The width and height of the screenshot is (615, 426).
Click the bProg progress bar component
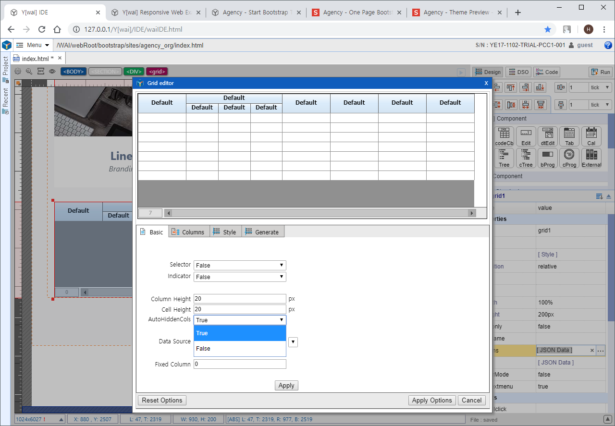click(548, 158)
